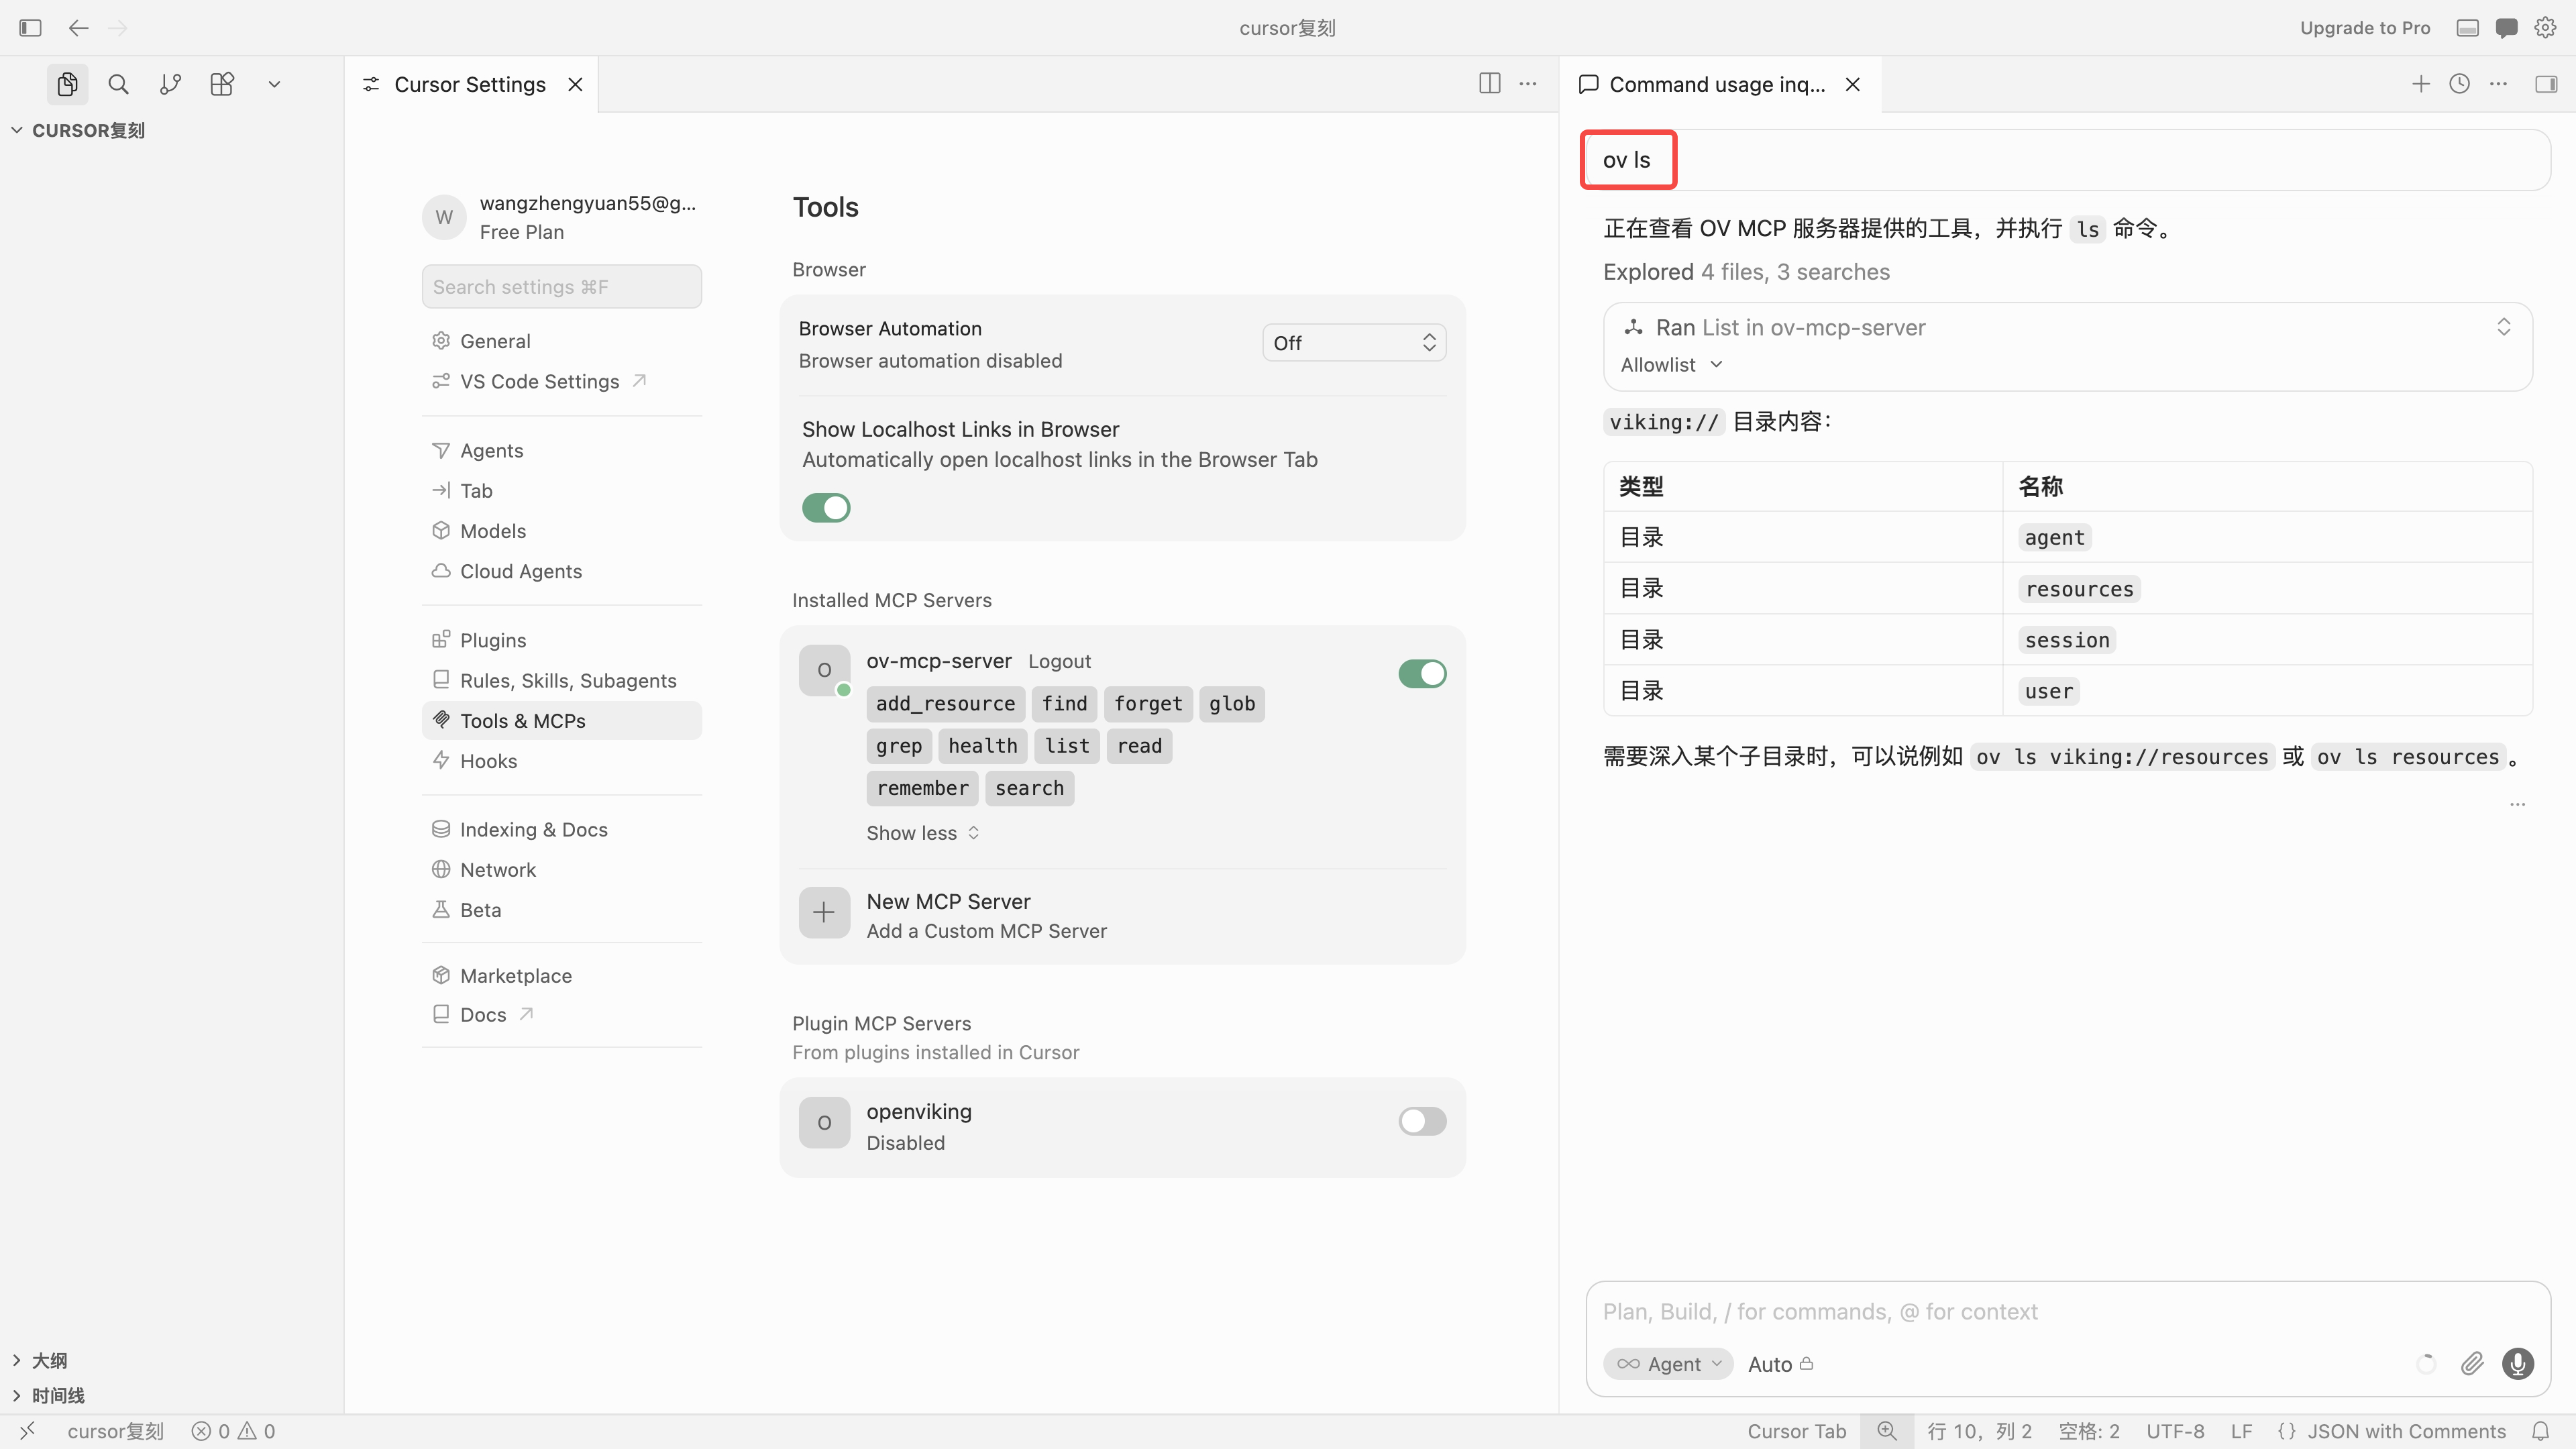
Task: Open the Extensions blocks icon
Action: pyautogui.click(x=222, y=84)
